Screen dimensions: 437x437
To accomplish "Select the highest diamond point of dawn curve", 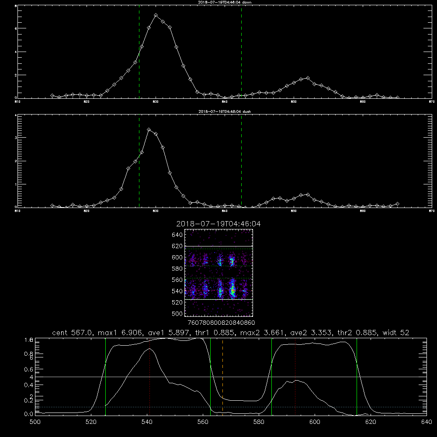I will 156,15.
